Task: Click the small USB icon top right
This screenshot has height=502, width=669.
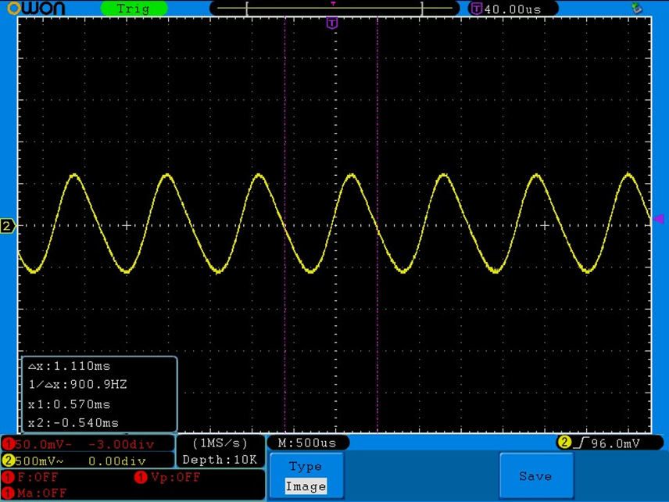Action: tap(635, 9)
